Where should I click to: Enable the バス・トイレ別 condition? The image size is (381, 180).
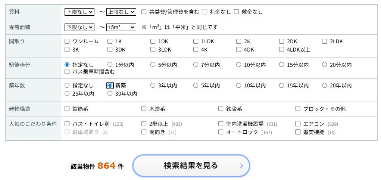[x=67, y=124]
